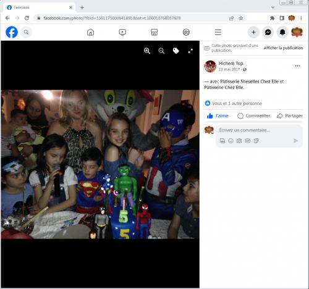The width and height of the screenshot is (309, 289).
Task: Click Afficher la publication link
Action: tap(283, 48)
